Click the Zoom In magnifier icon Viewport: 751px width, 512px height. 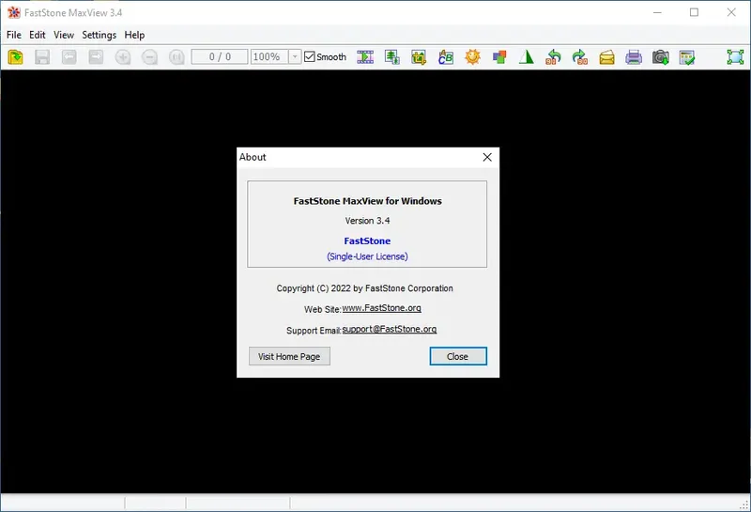[x=123, y=57]
